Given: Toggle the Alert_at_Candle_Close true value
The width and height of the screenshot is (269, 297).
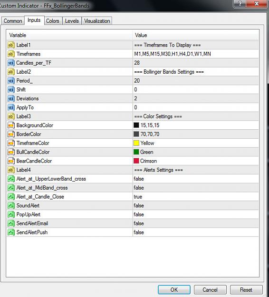Looking at the screenshot, I should (196, 197).
